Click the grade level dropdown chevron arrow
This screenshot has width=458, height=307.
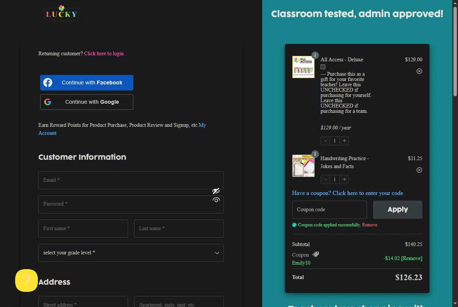(217, 253)
